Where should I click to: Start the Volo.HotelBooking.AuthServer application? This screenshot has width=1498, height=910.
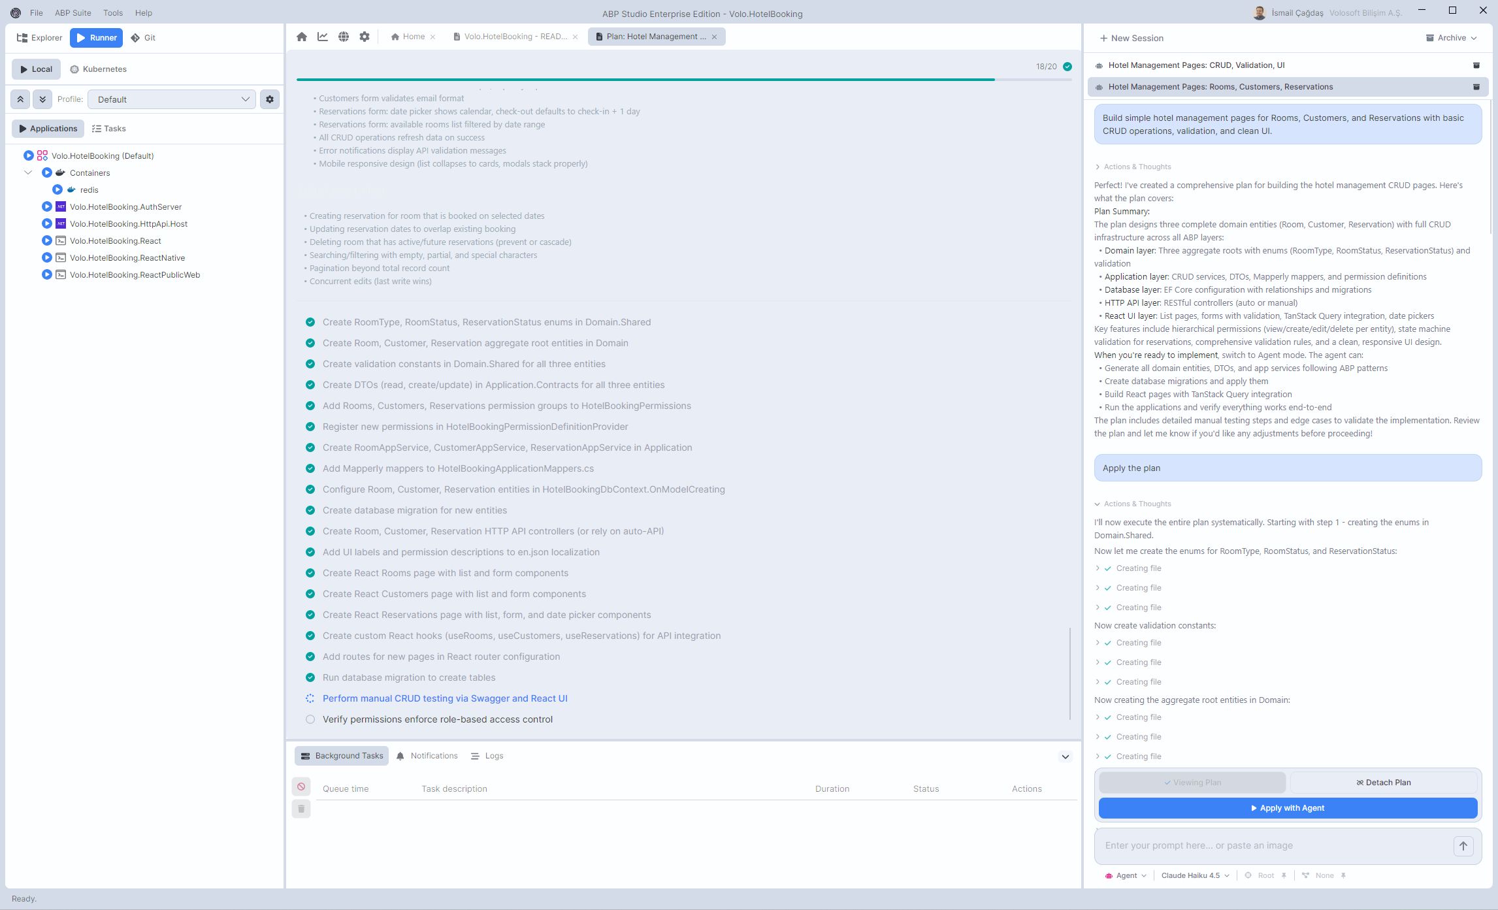tap(46, 206)
